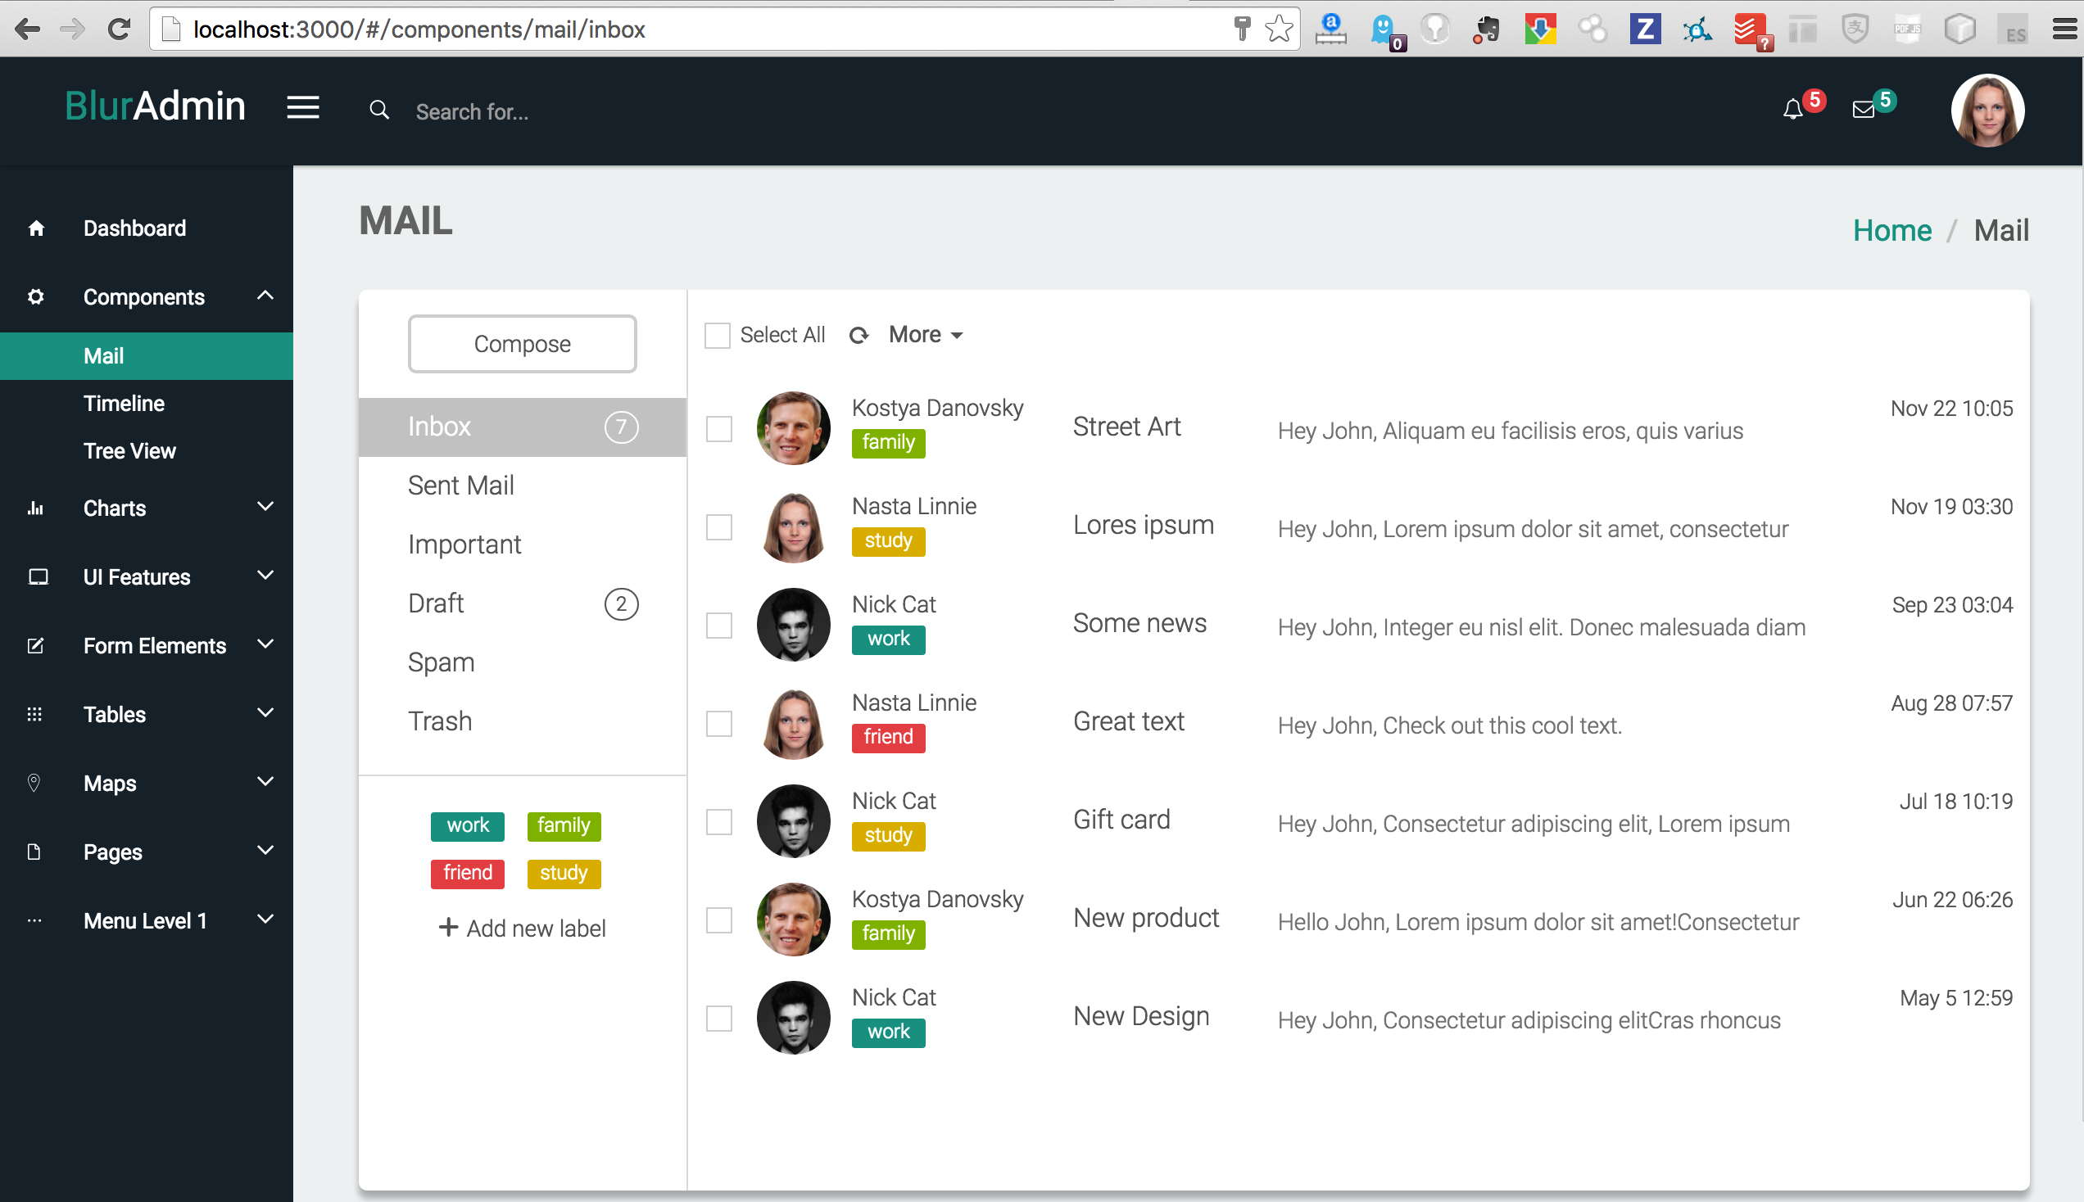The width and height of the screenshot is (2084, 1202).
Task: Click the Dashboard home icon
Action: (36, 228)
